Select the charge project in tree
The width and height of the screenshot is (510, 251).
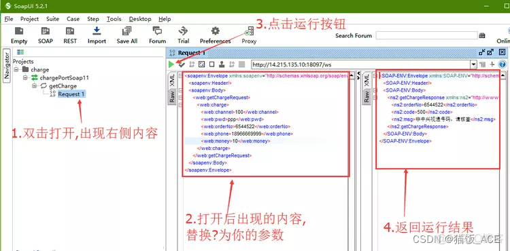tap(40, 69)
